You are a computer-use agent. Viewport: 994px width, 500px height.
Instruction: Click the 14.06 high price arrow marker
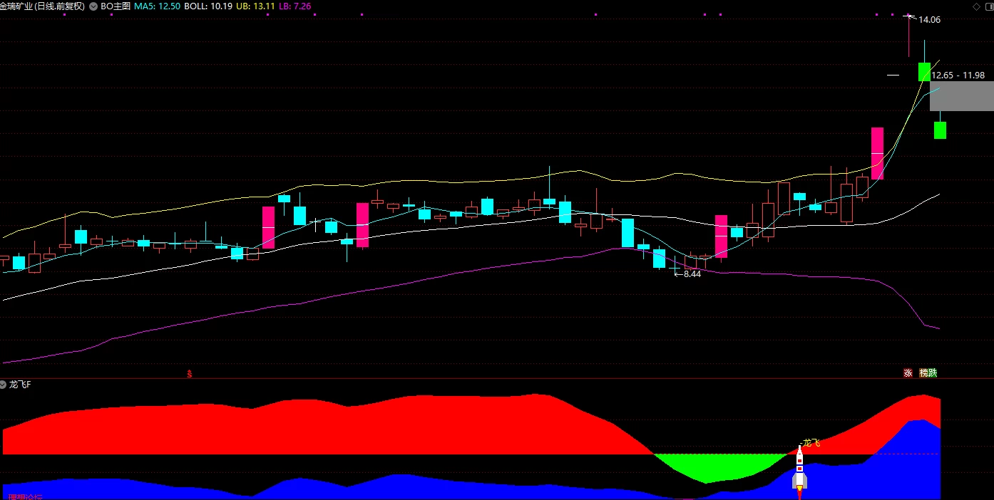[923, 19]
